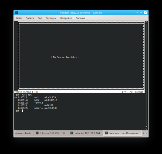Click the terminal scrollbar up arrow

click(x=146, y=22)
